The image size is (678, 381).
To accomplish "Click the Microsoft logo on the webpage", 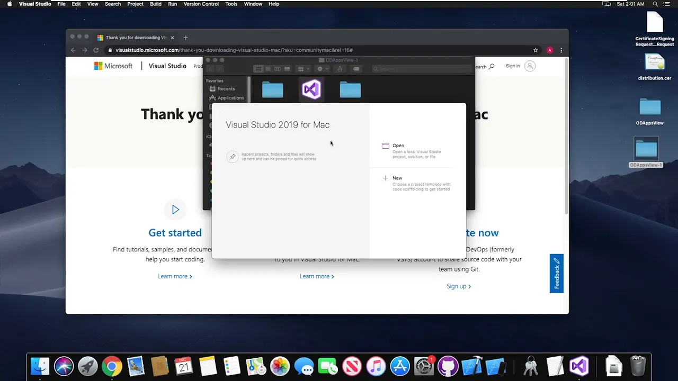I will (113, 66).
